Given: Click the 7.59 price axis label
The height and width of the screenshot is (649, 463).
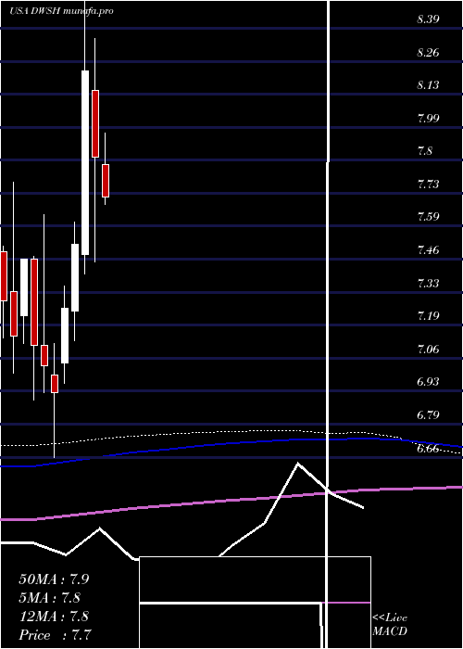Looking at the screenshot, I should (428, 217).
